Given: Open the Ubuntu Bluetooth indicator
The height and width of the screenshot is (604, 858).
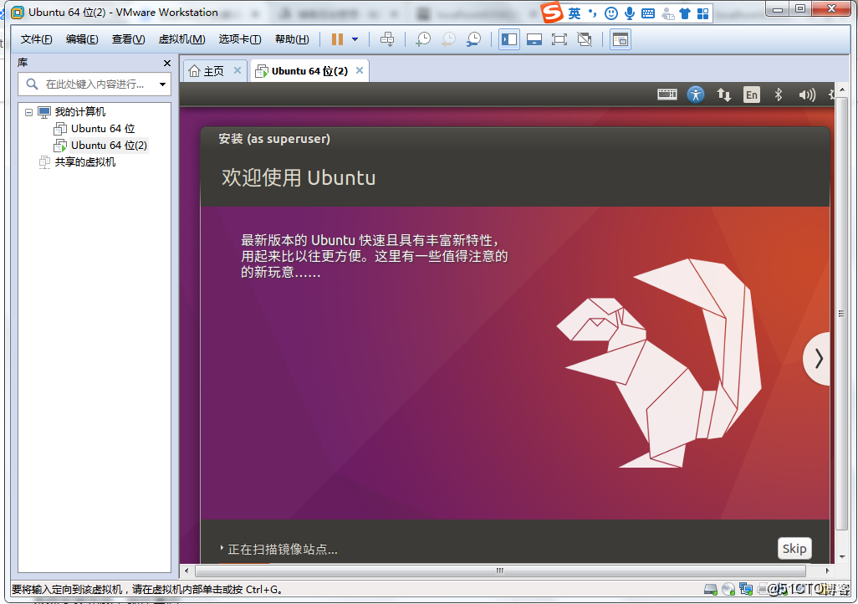Looking at the screenshot, I should click(x=778, y=95).
